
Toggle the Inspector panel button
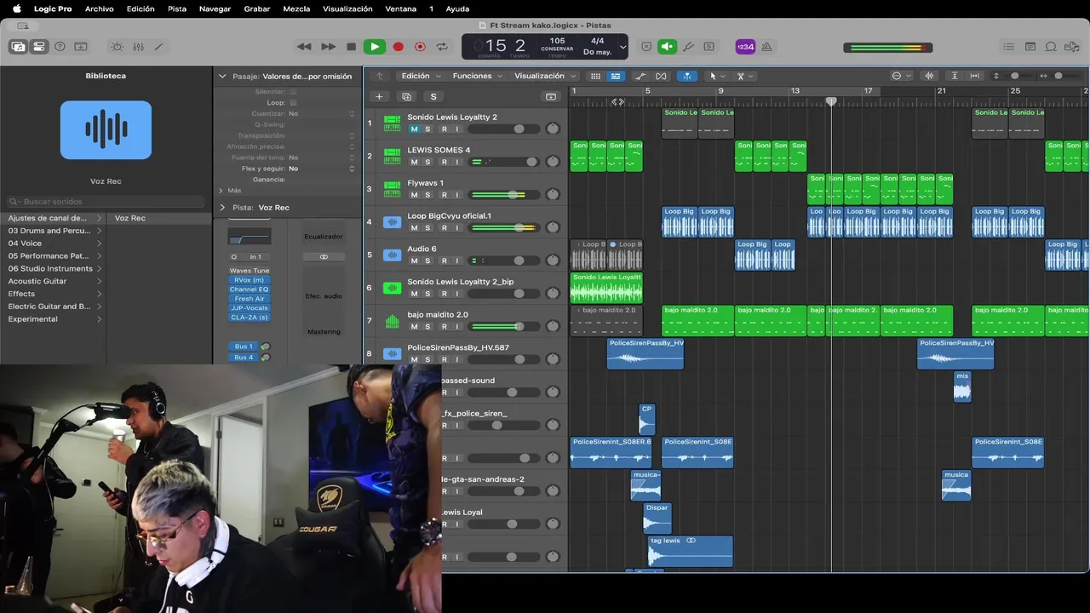39,47
